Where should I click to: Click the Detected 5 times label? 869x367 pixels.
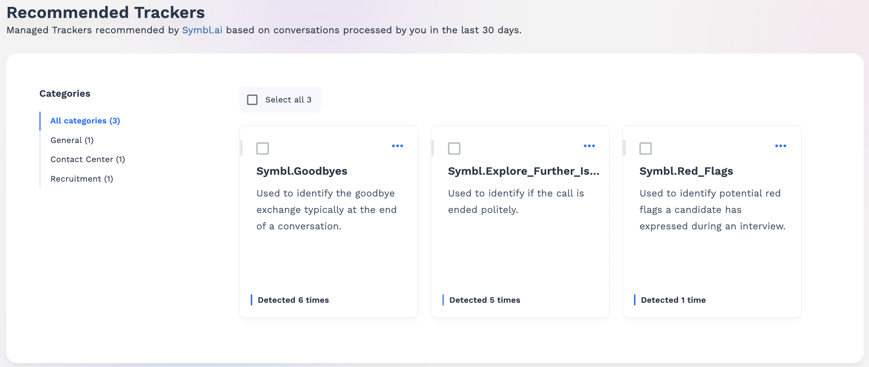coord(485,300)
